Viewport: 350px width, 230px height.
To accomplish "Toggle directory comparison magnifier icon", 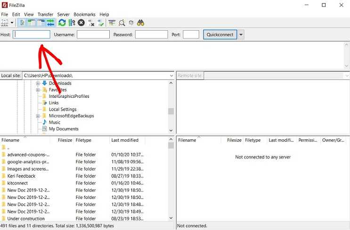I will click(122, 23).
